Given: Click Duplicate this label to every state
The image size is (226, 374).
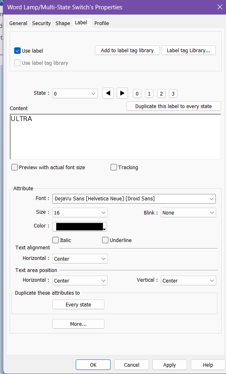Looking at the screenshot, I should coord(173,106).
